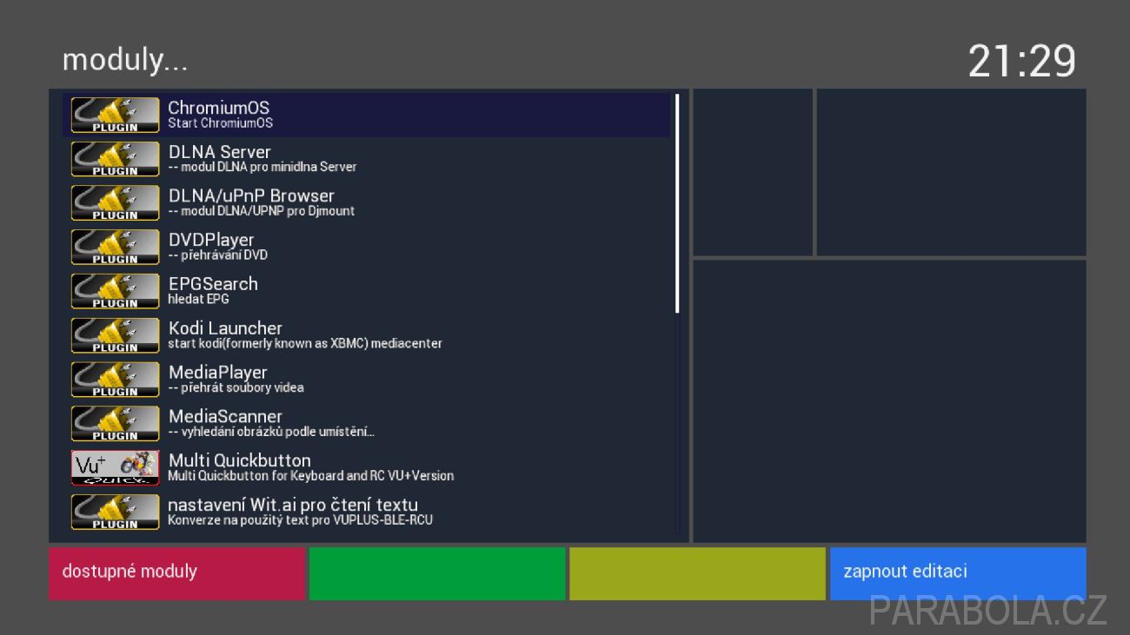
Task: Click the plugin icon beside nastavení Wit.ai
Action: [115, 512]
